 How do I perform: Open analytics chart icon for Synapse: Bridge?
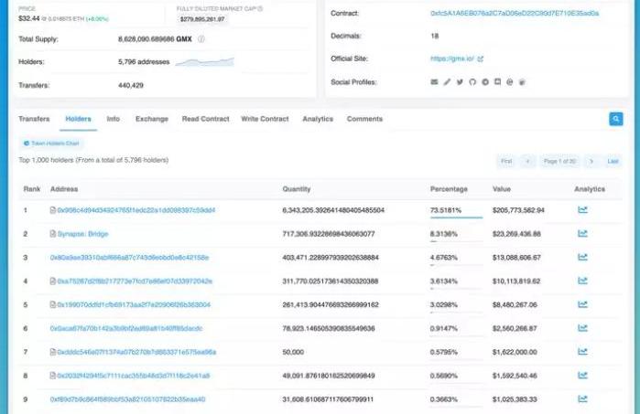(x=582, y=234)
